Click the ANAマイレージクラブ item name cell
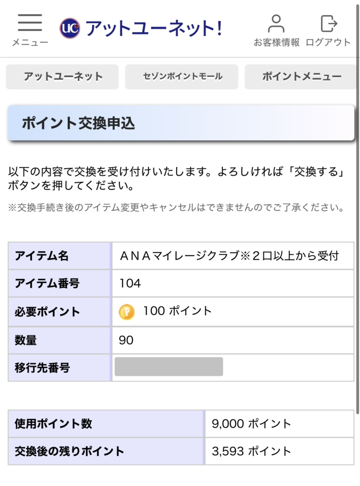Image resolution: width=360 pixels, height=486 pixels. tap(233, 256)
